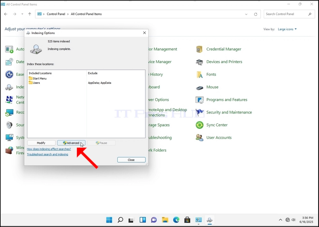Click Close button in Indexing Options
This screenshot has width=319, height=227.
click(x=131, y=160)
